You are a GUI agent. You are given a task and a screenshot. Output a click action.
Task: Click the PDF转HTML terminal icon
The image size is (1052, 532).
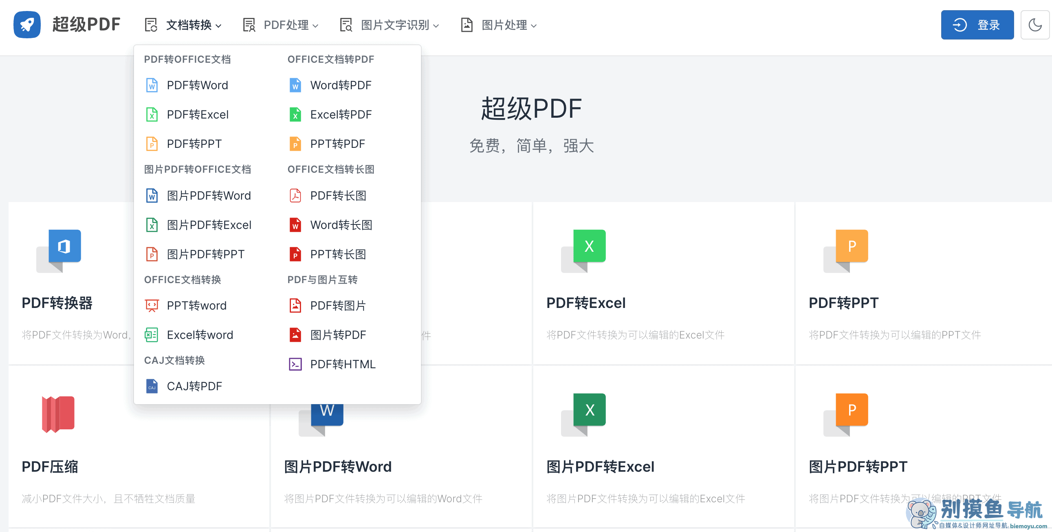coord(295,364)
